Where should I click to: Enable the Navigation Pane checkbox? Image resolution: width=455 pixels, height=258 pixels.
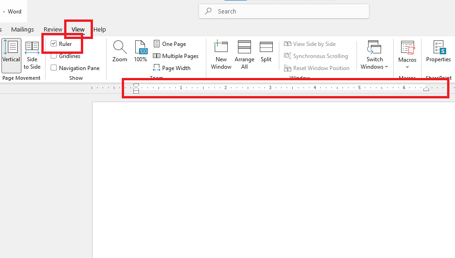pyautogui.click(x=54, y=68)
